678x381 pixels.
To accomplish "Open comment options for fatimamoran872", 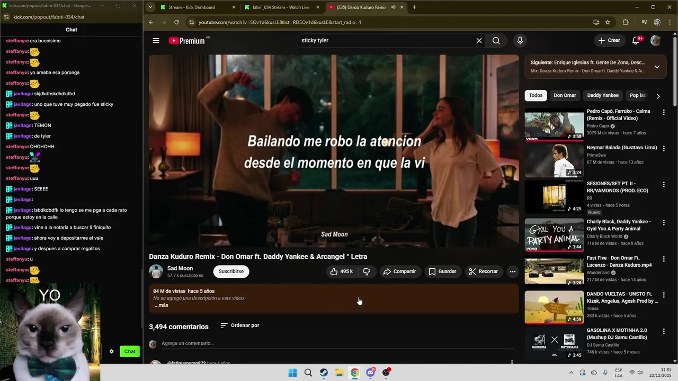I will tap(512, 362).
